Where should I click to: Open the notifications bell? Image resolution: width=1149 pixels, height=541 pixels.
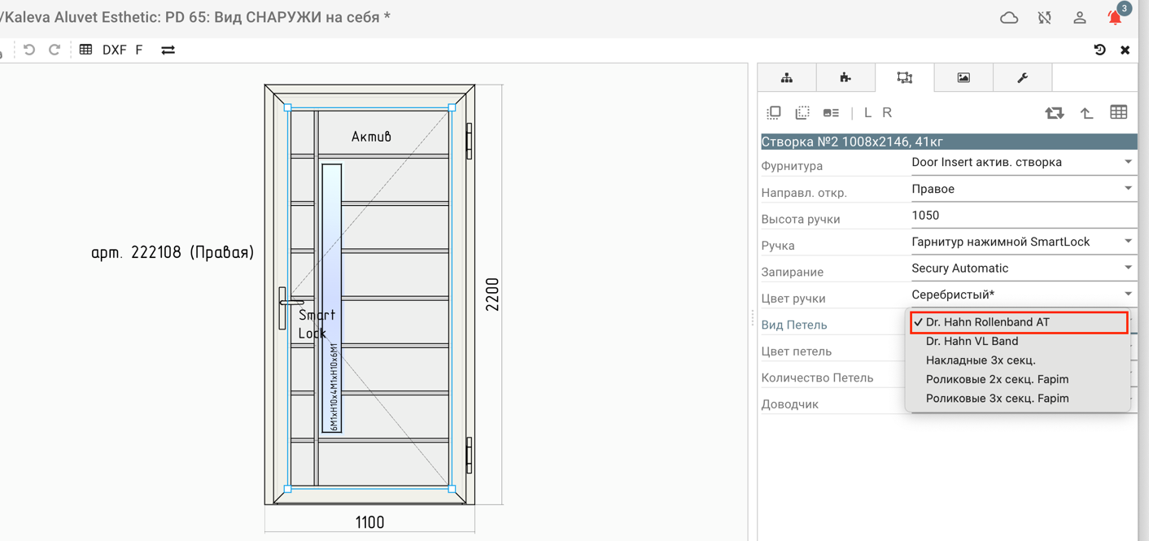click(x=1115, y=18)
